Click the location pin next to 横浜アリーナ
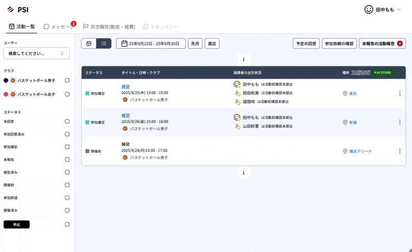 coord(345,151)
